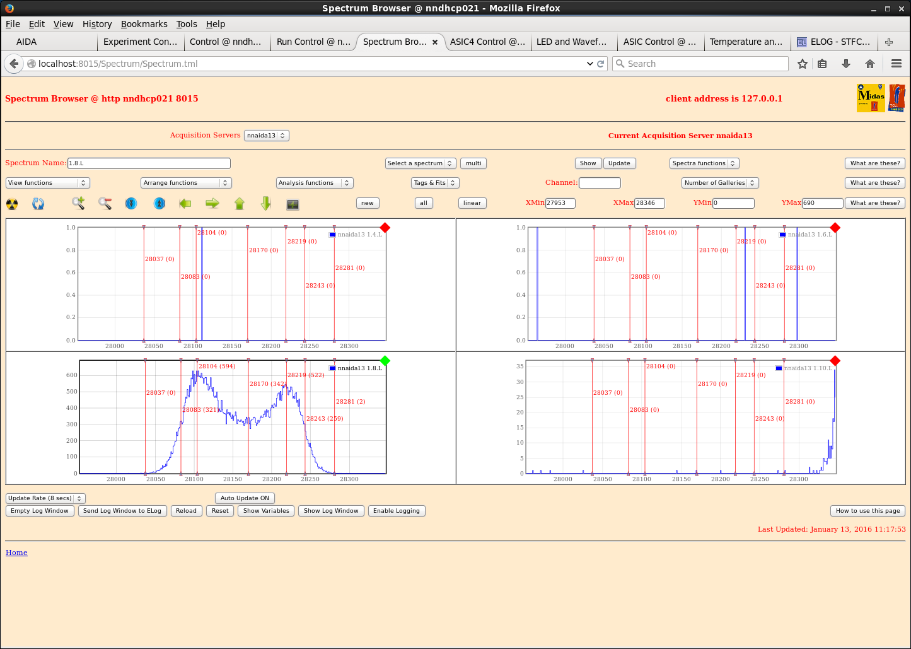911x649 pixels.
Task: Click the Show button
Action: (x=588, y=163)
